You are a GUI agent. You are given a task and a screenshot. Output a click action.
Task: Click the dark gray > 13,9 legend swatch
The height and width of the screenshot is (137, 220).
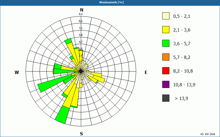coord(166,98)
